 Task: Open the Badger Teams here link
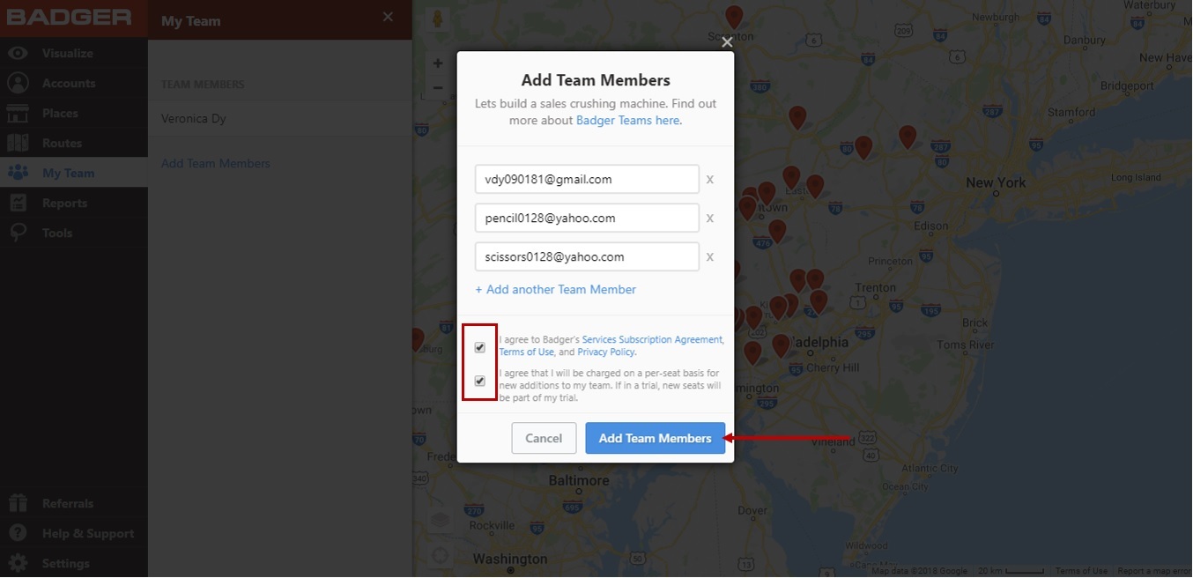628,120
